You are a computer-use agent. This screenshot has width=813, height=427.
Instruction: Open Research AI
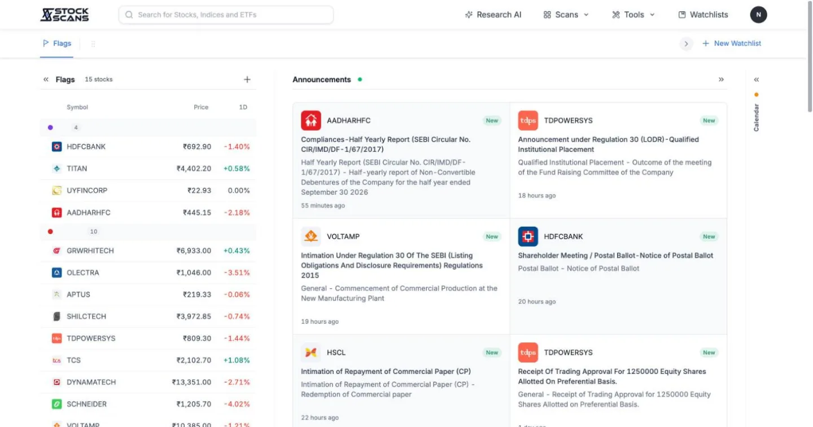[x=493, y=15]
